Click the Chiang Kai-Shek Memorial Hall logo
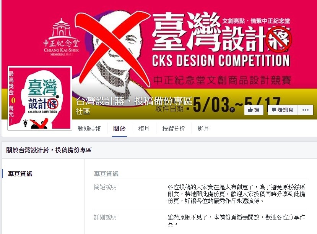Image resolution: width=317 pixels, height=234 pixels. pos(61,37)
